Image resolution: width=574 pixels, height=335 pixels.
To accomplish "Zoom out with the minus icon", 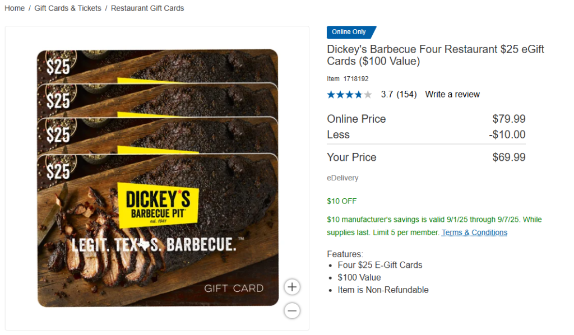I will (291, 311).
